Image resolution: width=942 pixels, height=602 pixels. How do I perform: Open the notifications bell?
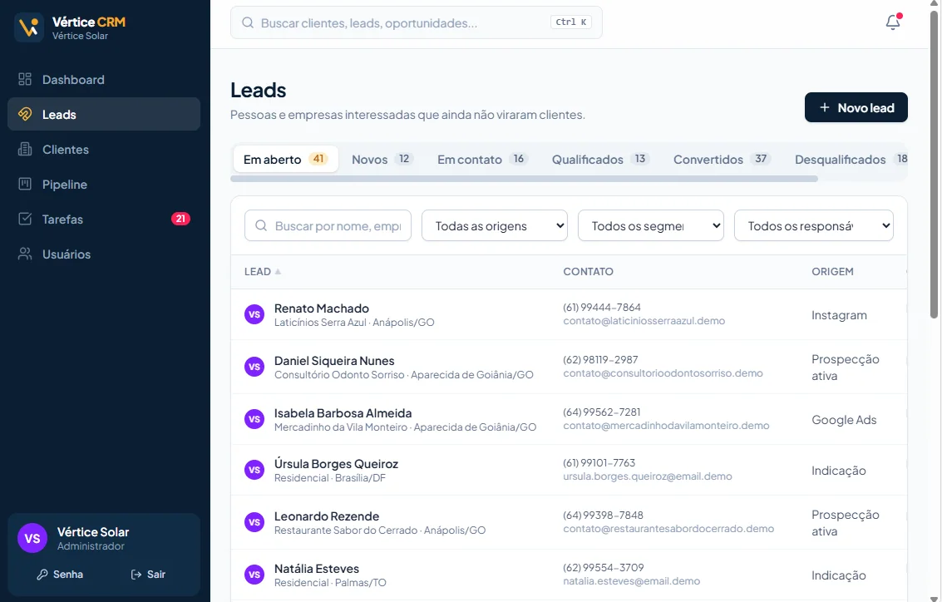(x=893, y=22)
